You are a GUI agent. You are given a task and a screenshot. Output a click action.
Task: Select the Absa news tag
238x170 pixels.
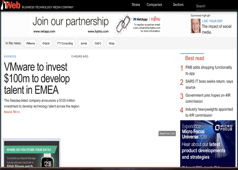pyautogui.click(x=111, y=44)
